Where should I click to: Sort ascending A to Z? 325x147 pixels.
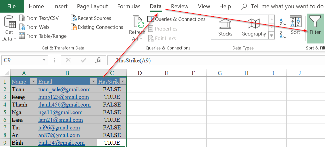[x=283, y=22]
